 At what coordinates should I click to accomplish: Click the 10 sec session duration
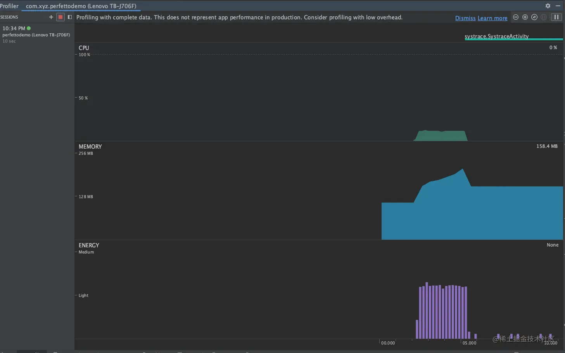coord(9,41)
